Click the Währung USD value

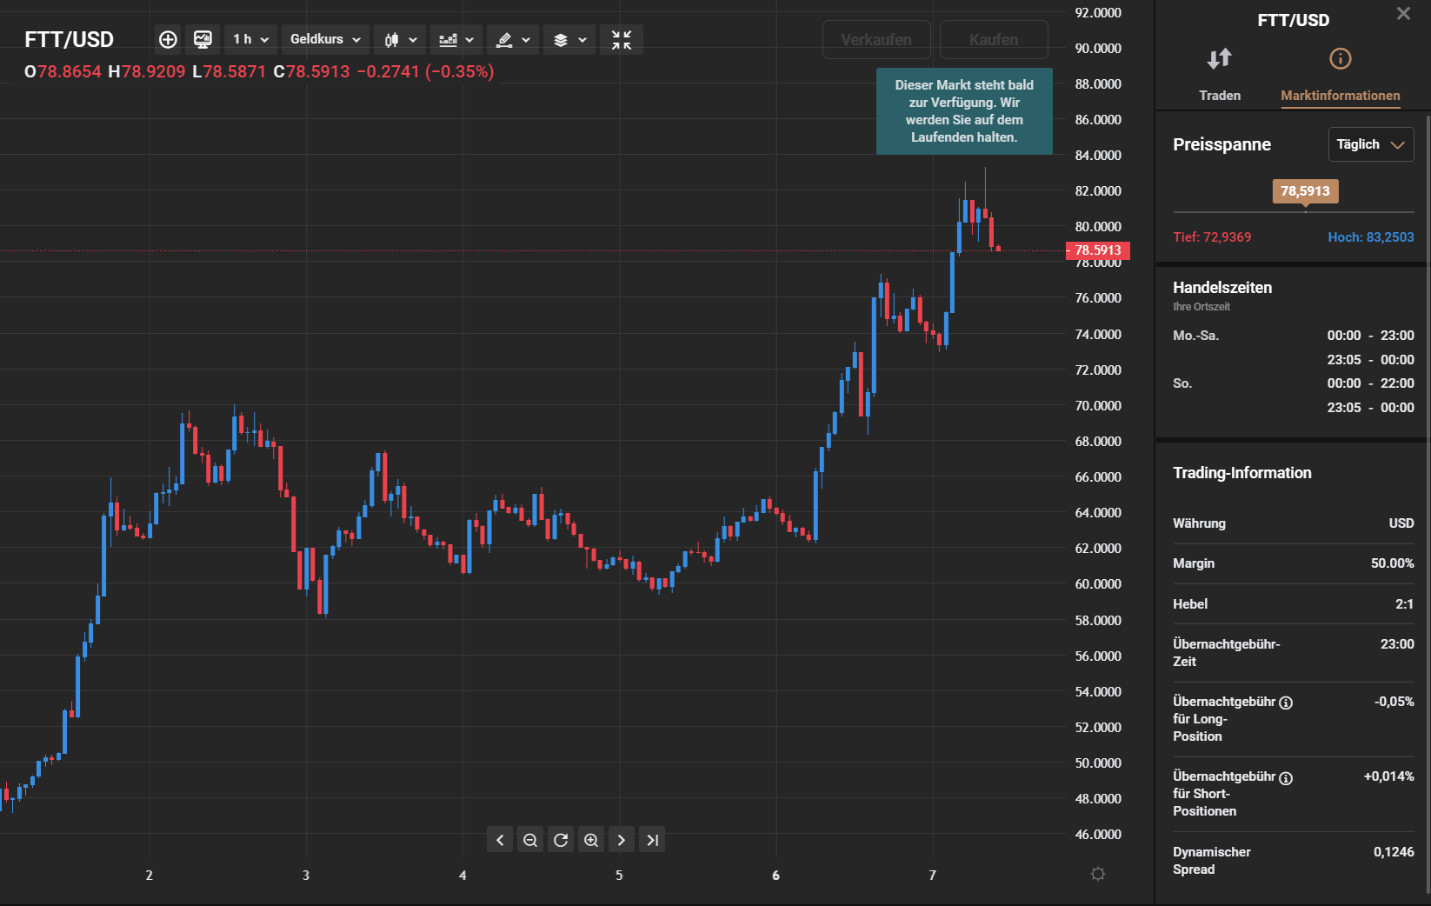tap(1401, 523)
